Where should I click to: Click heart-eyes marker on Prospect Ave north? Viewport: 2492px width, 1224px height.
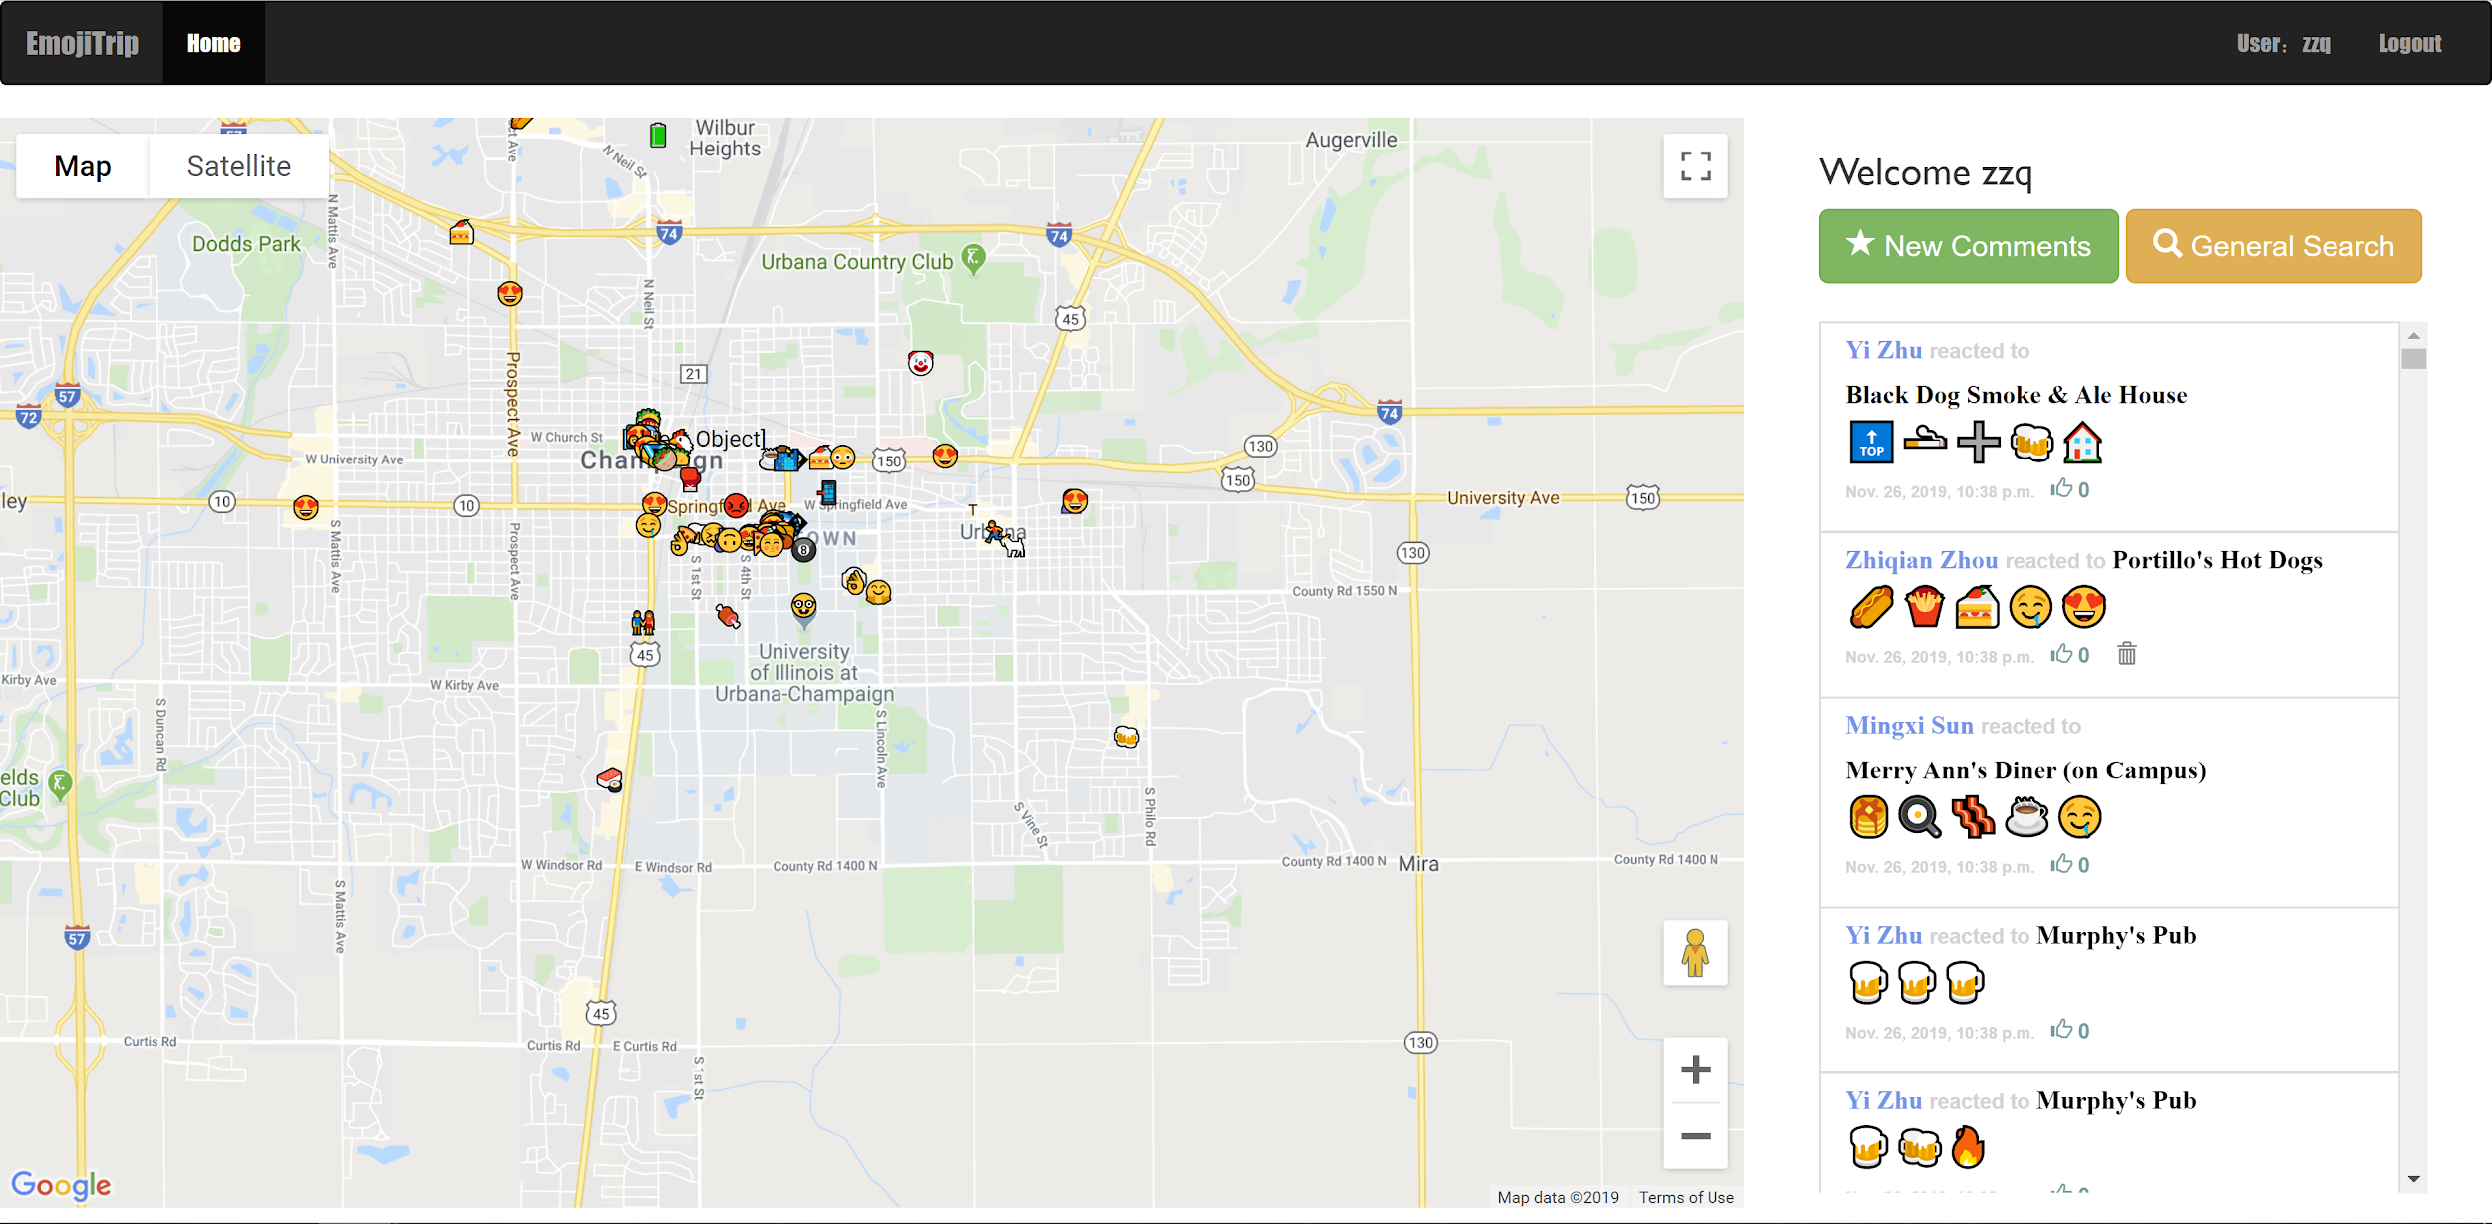click(x=510, y=294)
